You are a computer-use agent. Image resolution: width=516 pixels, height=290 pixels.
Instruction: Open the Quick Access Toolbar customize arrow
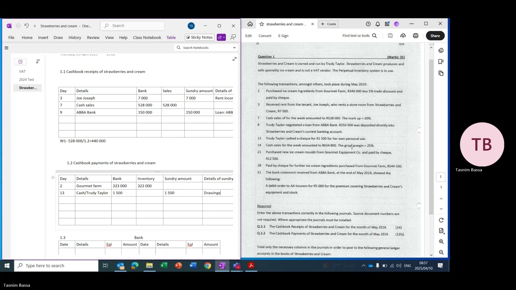35,26
